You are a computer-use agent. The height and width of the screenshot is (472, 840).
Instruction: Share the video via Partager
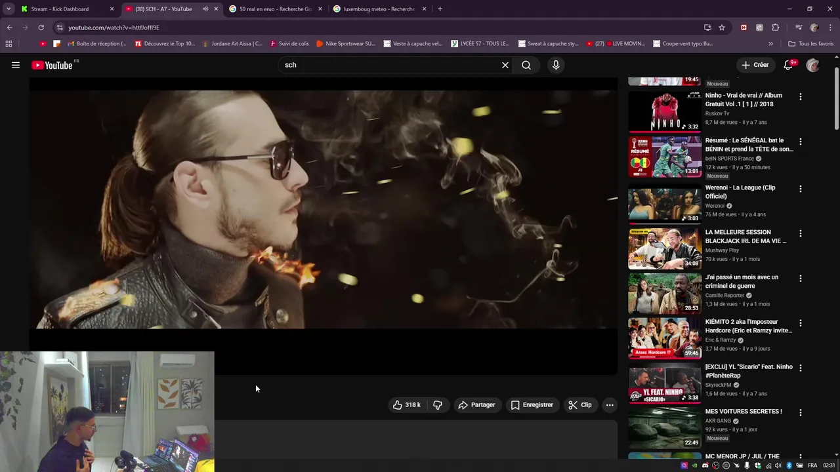477,404
